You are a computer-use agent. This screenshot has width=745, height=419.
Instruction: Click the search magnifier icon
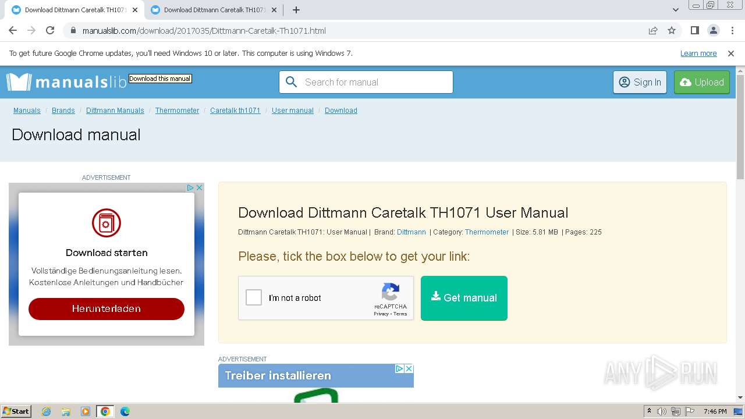[x=292, y=82]
